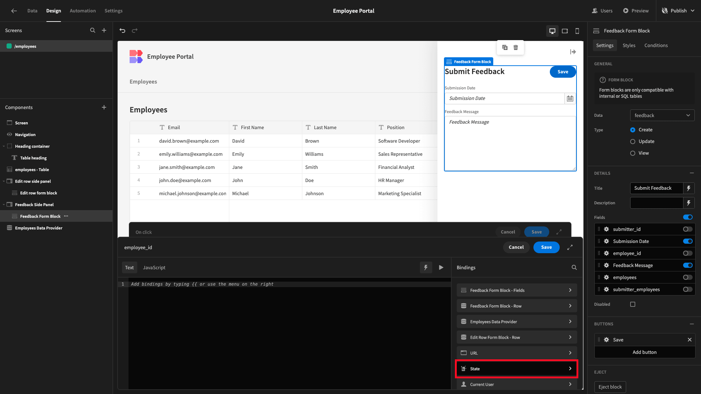Viewport: 701px width, 394px height.
Task: Switch to the Data tab
Action: [32, 11]
